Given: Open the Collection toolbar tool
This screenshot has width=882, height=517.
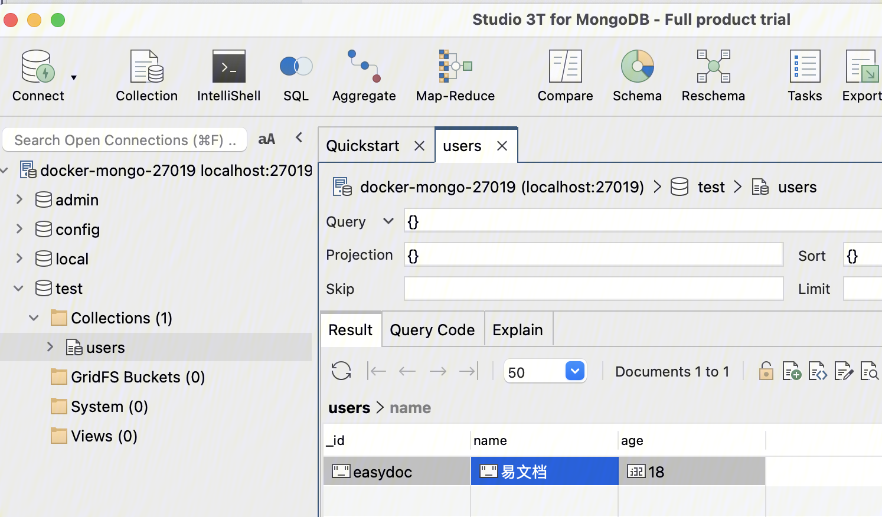Looking at the screenshot, I should coord(146,76).
